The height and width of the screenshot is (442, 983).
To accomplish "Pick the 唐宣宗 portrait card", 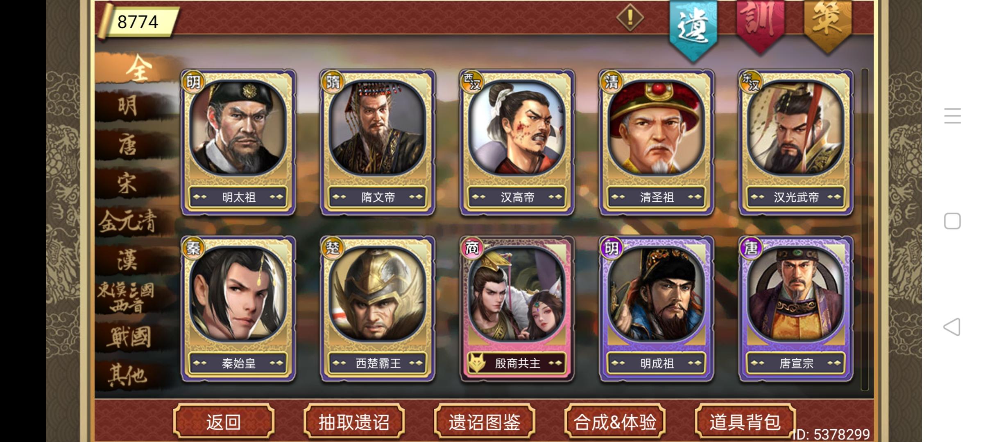I will 796,309.
